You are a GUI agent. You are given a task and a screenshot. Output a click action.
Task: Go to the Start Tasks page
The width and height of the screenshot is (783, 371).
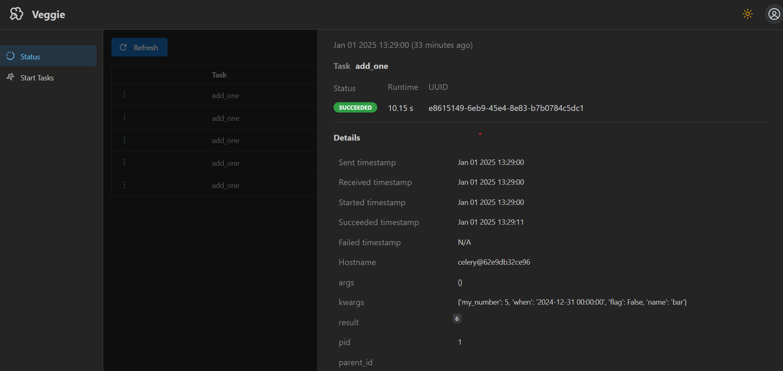pyautogui.click(x=37, y=78)
